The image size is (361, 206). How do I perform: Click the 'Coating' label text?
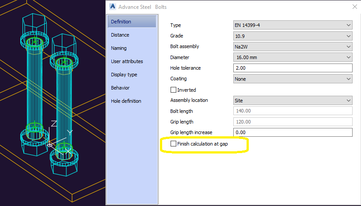pos(179,79)
